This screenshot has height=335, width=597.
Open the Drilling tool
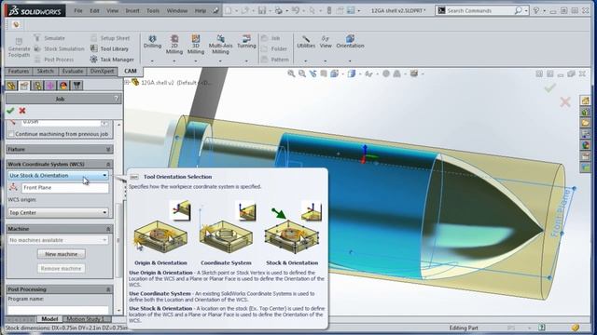click(152, 42)
